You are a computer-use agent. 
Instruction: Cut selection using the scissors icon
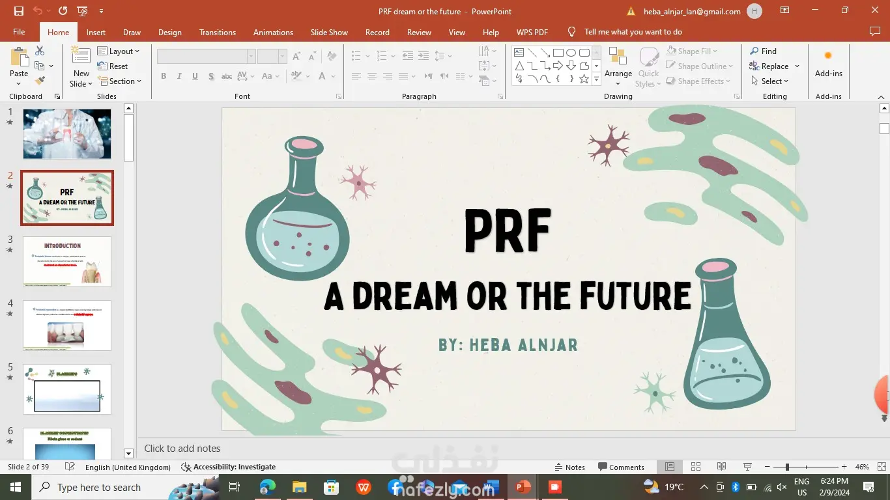pyautogui.click(x=40, y=51)
